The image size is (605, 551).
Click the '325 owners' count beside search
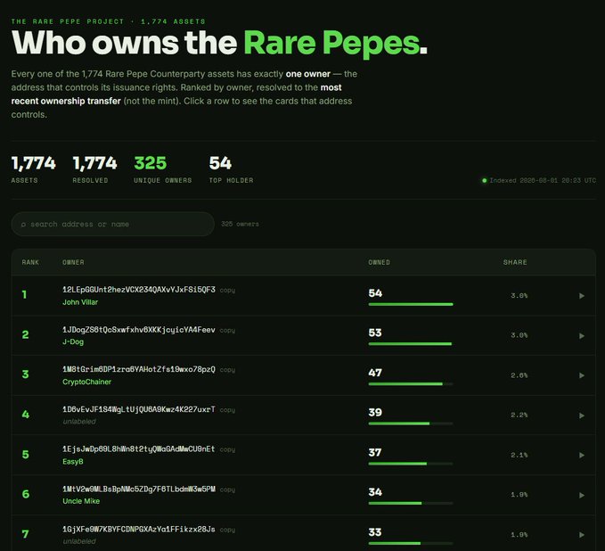(x=240, y=224)
